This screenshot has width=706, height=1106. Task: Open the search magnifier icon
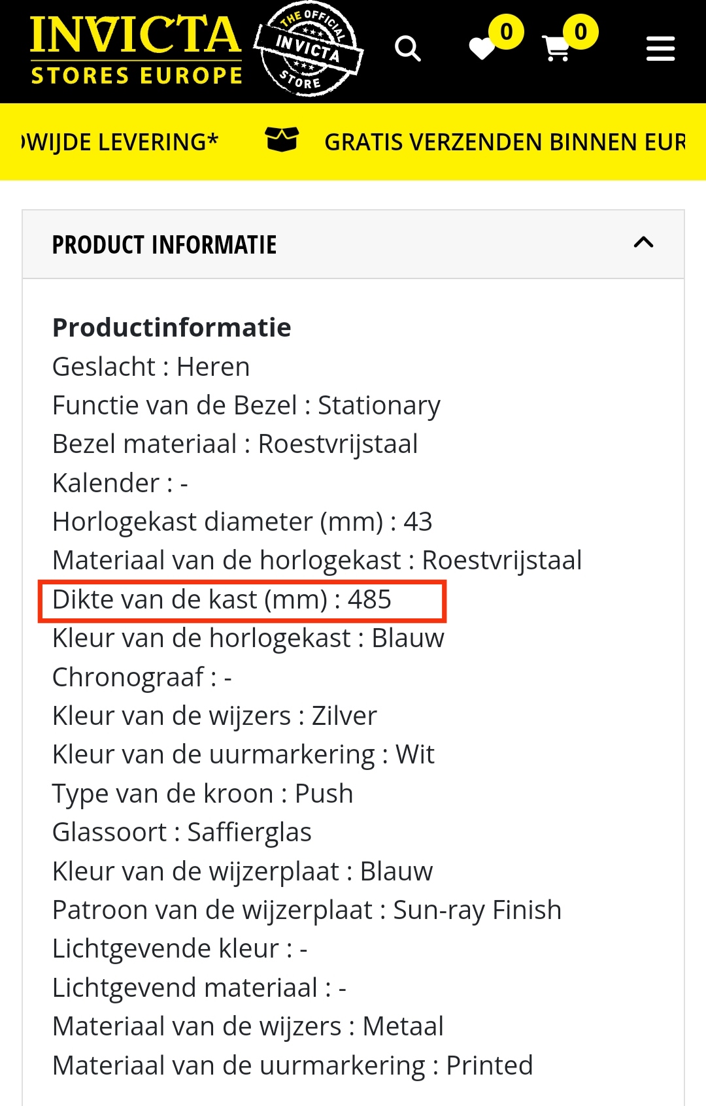click(408, 49)
